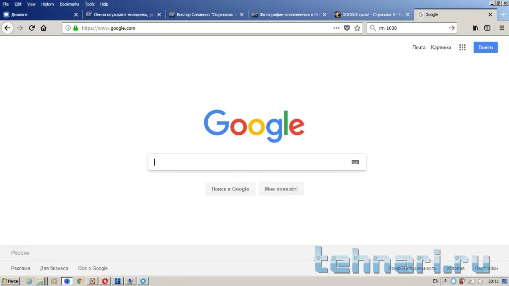Click the rm-1030 browser search field
Screen dimensions: 509x286
tap(412, 28)
